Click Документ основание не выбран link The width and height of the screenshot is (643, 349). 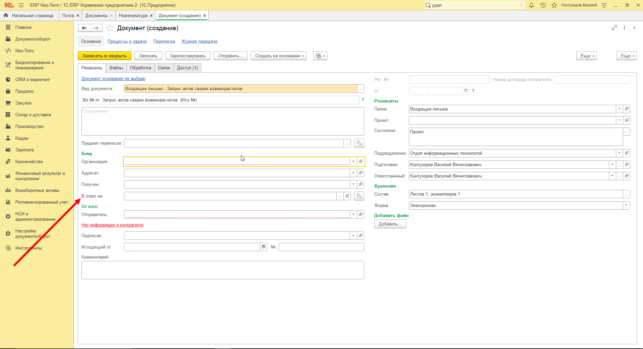click(114, 79)
